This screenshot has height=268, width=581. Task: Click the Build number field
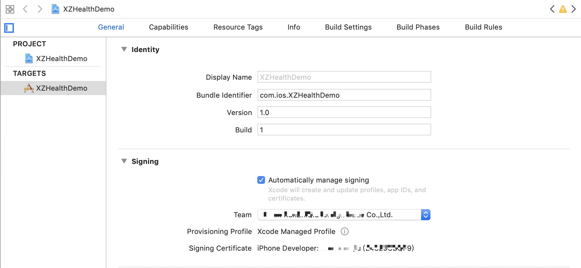344,130
